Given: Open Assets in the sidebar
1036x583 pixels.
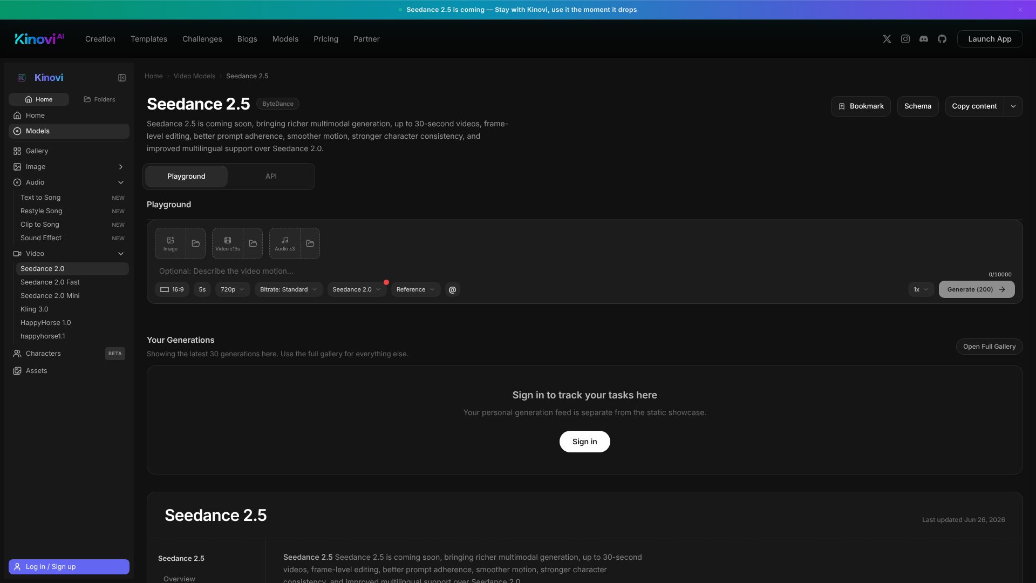Looking at the screenshot, I should point(69,371).
